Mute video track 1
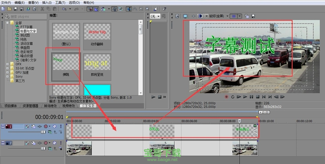The image size is (325, 164). (54, 126)
